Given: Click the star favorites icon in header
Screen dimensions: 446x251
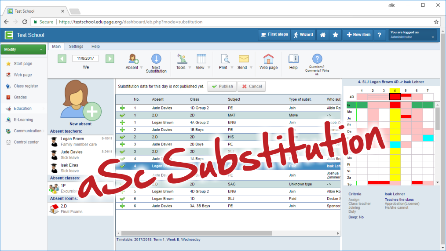Looking at the screenshot, I should click(x=335, y=35).
